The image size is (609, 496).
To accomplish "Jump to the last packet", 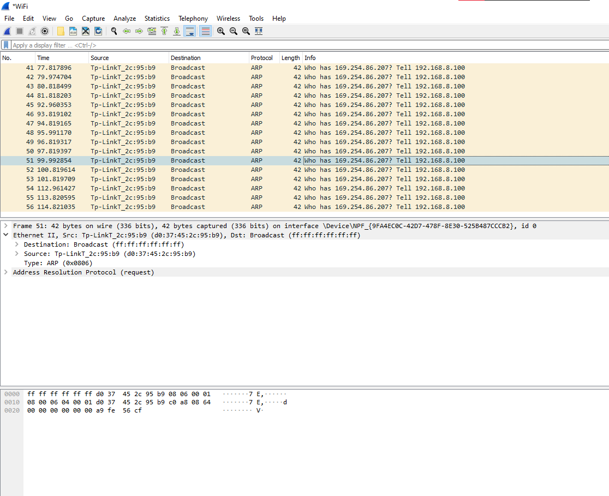I will (177, 31).
